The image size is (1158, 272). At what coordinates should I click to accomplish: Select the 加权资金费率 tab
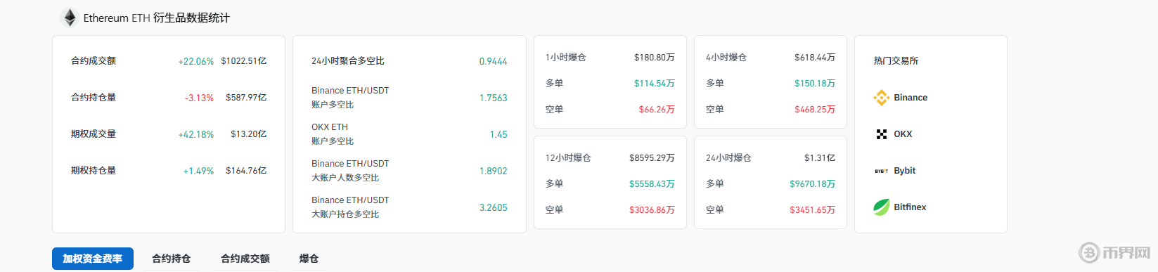(x=92, y=259)
